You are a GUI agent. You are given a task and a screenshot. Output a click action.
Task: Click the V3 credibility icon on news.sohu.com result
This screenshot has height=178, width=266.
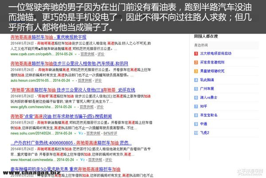(81, 133)
